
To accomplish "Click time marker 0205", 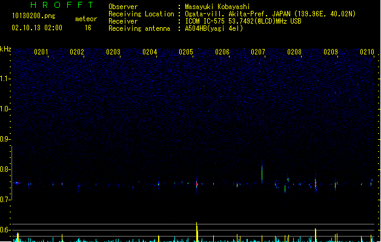I will click(186, 52).
